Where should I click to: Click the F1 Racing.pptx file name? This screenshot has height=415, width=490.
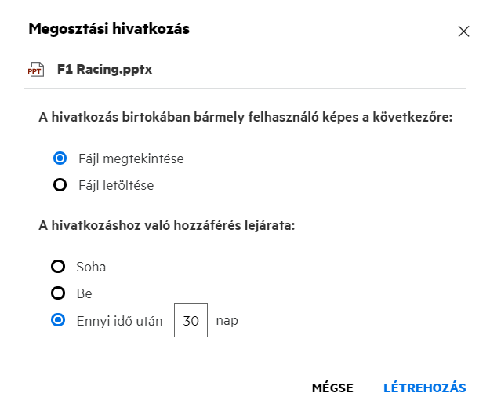coord(104,70)
